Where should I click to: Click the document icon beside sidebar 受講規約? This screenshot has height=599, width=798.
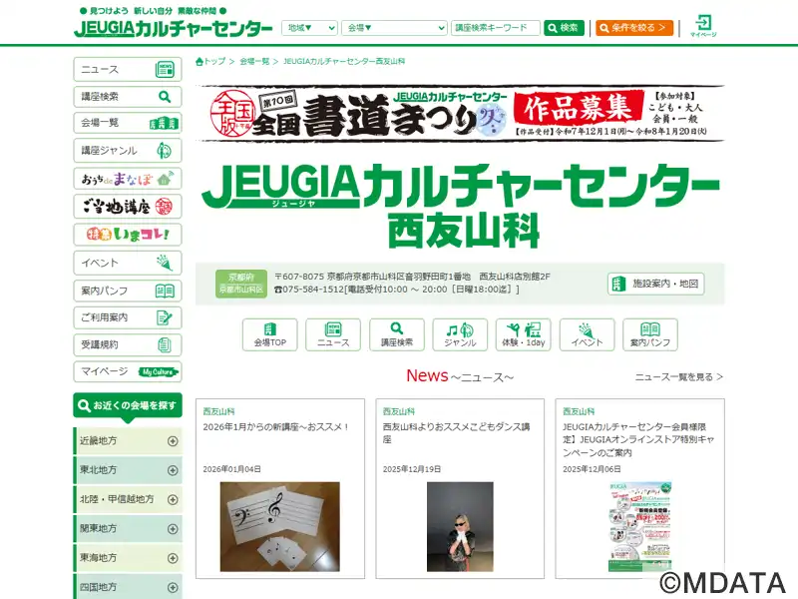click(165, 344)
